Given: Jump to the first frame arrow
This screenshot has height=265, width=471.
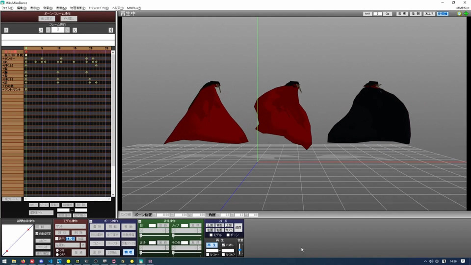Looking at the screenshot, I should [x=6, y=30].
